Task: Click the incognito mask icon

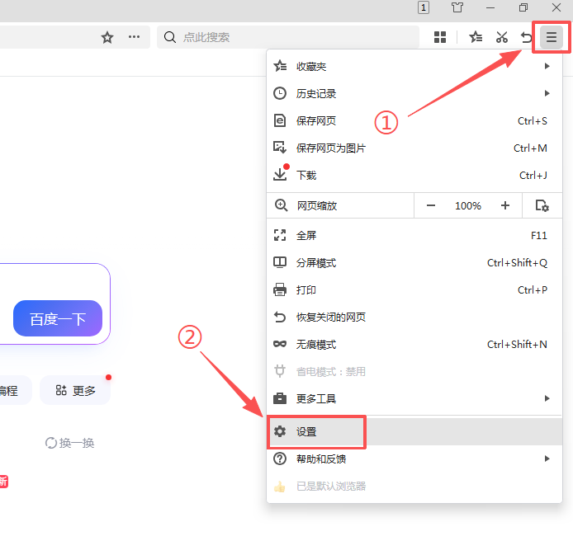Action: (280, 344)
